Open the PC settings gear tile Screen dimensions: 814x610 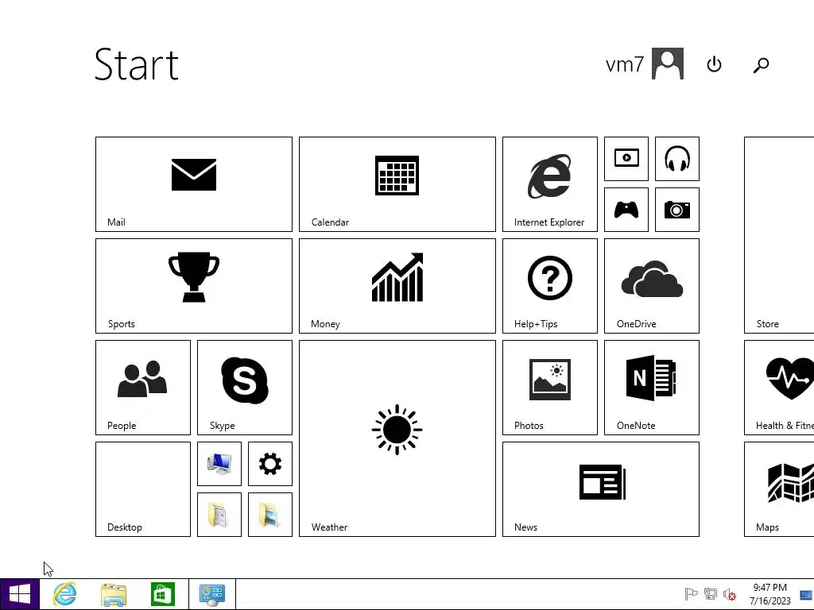270,464
